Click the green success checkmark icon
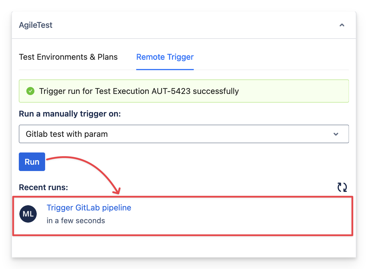Viewport: 368px width, 269px height. pos(30,91)
